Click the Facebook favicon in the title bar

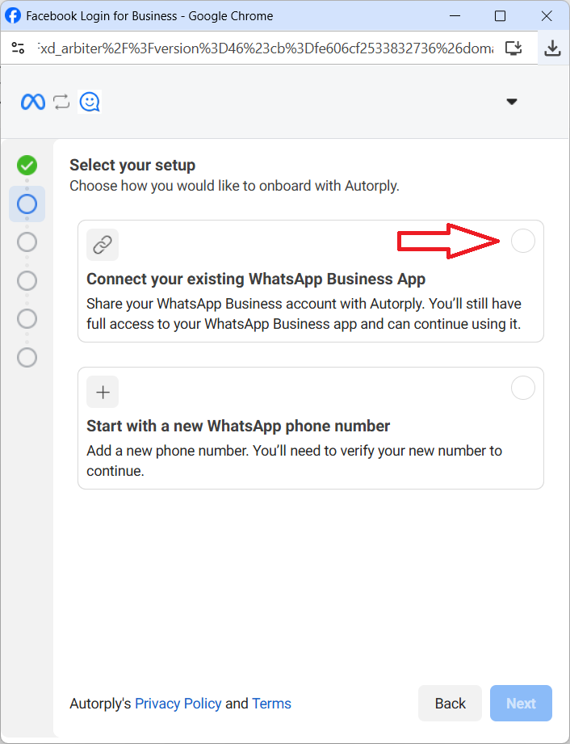pos(13,15)
